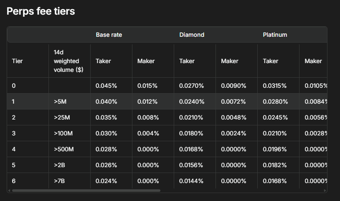340x201 pixels.
Task: Click the 'Tier' column header
Action: pyautogui.click(x=18, y=61)
